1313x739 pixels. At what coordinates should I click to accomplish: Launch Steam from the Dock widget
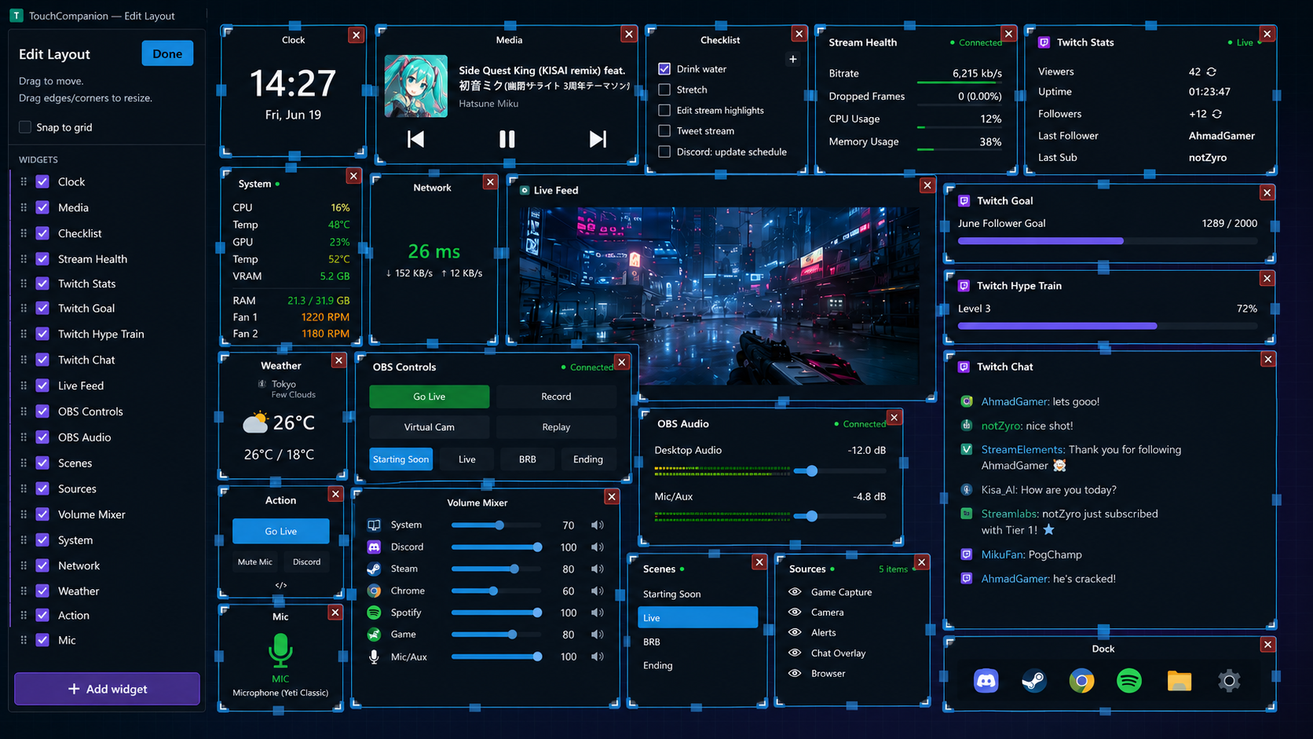pyautogui.click(x=1034, y=681)
